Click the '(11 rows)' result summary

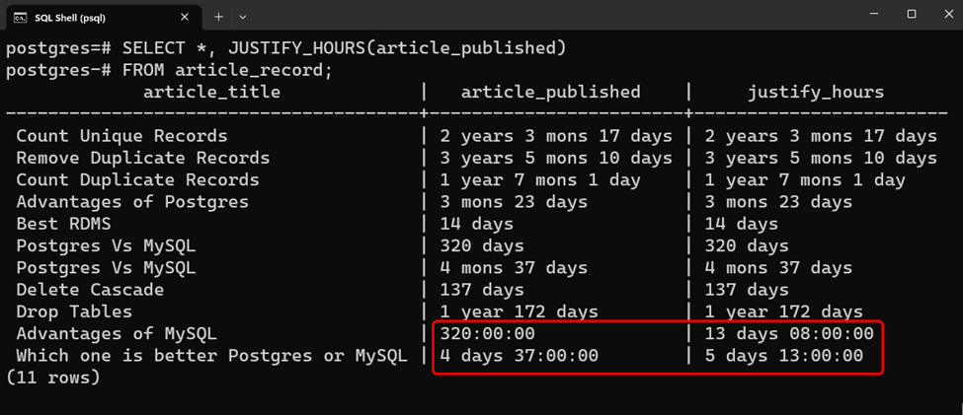[52, 378]
